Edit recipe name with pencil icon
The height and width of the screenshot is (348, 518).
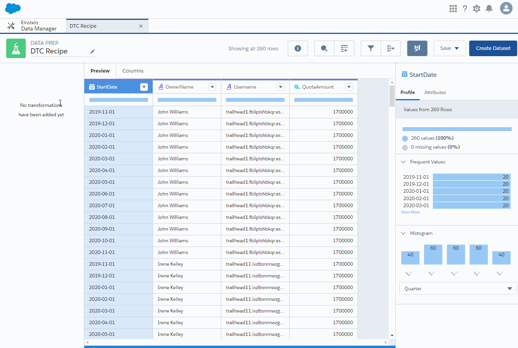point(93,51)
